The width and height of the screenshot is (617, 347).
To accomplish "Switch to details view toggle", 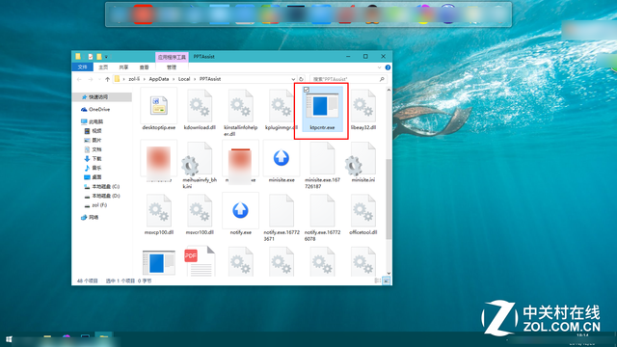I will (377, 280).
